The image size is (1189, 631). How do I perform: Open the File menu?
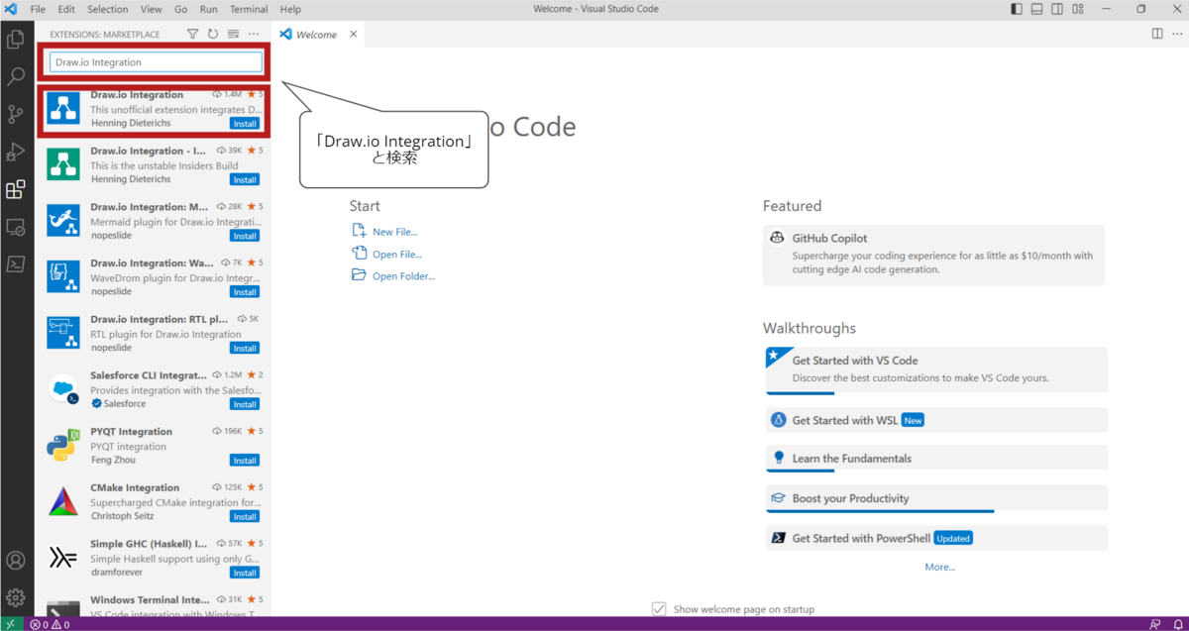point(38,9)
